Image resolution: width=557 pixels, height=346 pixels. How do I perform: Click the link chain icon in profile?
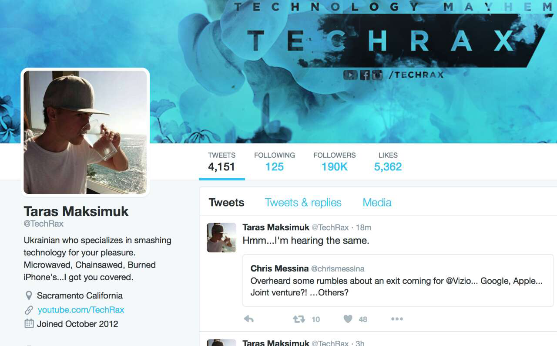point(29,310)
